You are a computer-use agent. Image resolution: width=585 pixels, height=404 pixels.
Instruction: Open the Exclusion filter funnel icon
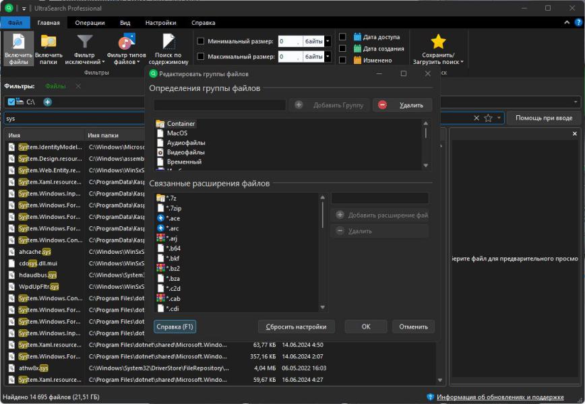[85, 42]
